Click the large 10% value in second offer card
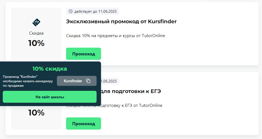 36,113
